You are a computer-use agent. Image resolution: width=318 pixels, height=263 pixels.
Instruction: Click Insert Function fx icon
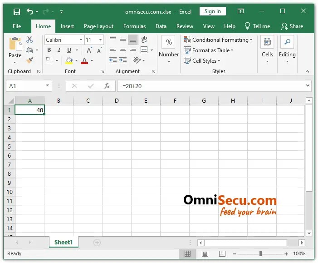coord(107,86)
